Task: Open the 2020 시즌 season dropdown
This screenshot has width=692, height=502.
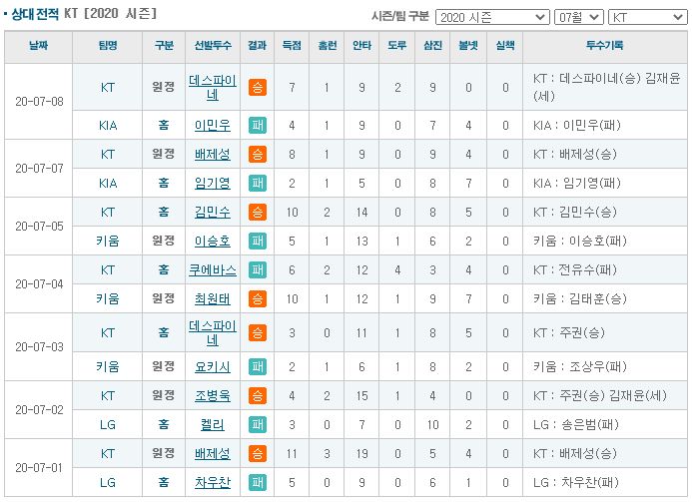Action: tap(492, 17)
